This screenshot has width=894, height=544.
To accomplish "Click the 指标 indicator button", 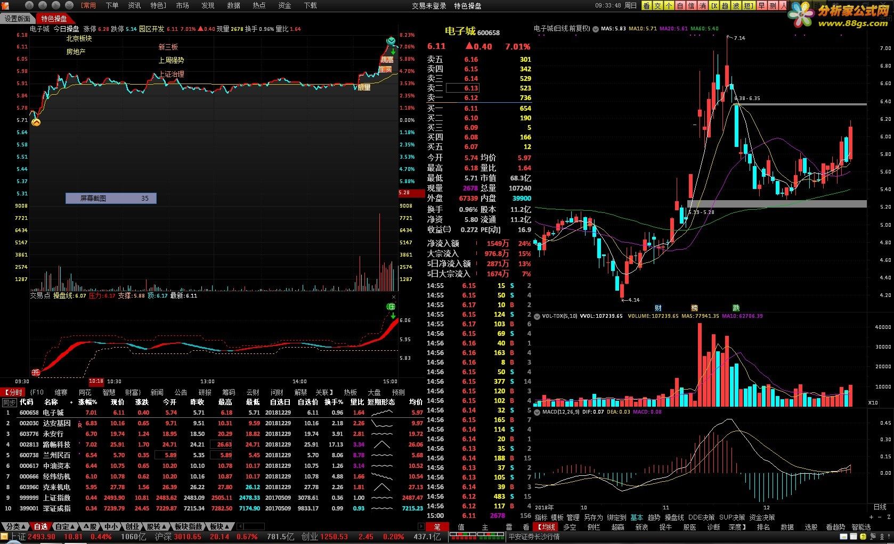I will pos(541,517).
